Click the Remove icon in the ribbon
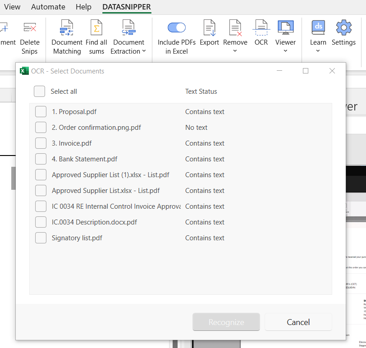 pos(235,28)
